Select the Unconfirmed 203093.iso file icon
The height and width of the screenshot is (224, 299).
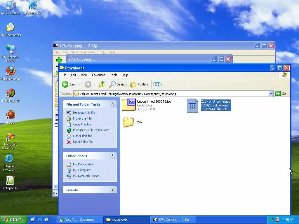tap(129, 105)
